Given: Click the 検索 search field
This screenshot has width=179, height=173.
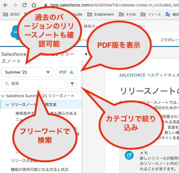Looking at the screenshot, I should 33,84.
